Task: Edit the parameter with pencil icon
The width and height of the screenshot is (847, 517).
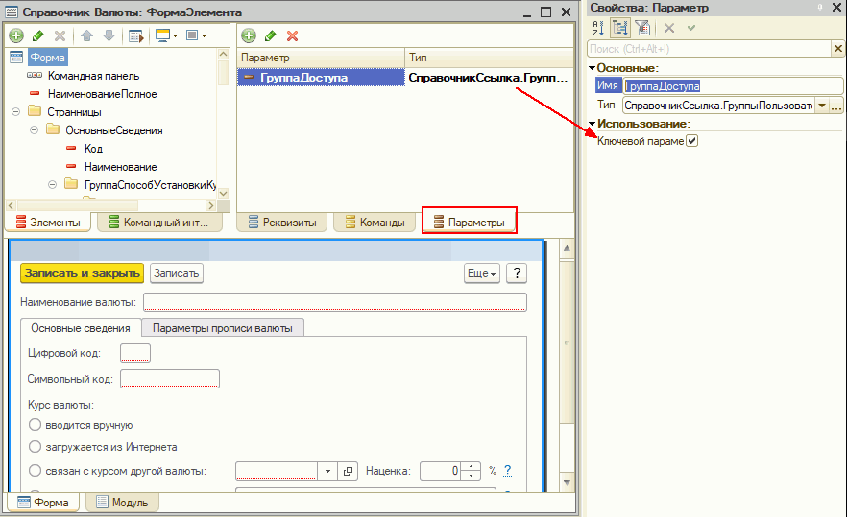Action: click(271, 35)
